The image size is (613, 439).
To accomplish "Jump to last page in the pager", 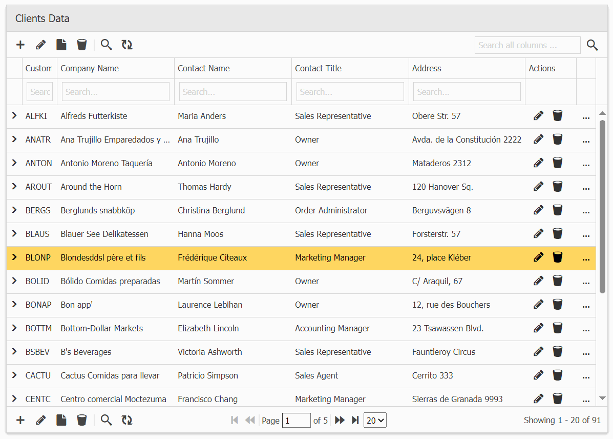I will tap(355, 421).
